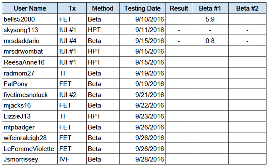
Task: Select the skysong113 cell
Action: click(x=30, y=30)
